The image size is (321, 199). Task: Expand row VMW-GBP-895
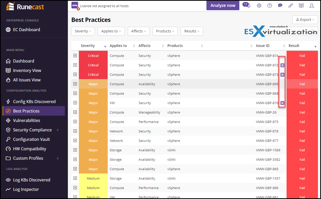click(x=75, y=84)
